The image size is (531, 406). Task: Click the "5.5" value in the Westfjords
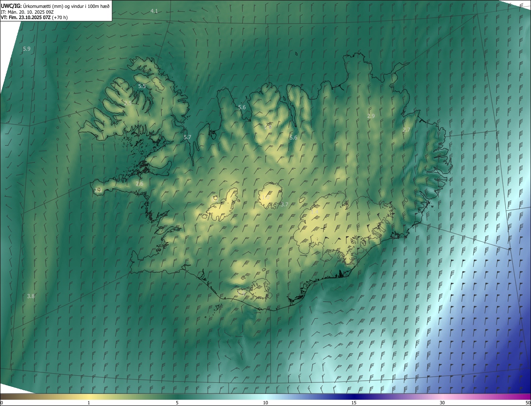(142, 86)
